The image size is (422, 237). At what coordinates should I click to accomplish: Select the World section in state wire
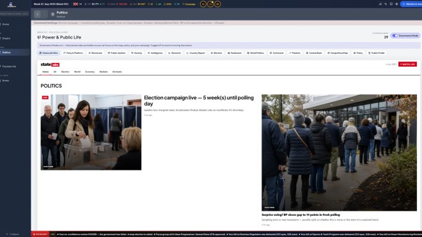pos(77,72)
